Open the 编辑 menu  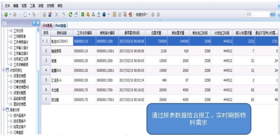16,6
